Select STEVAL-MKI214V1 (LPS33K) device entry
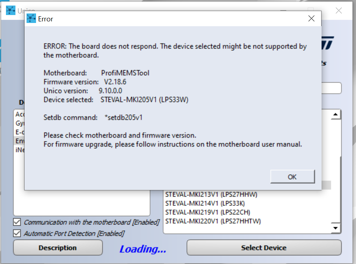The width and height of the screenshot is (356, 264). pyautogui.click(x=205, y=203)
